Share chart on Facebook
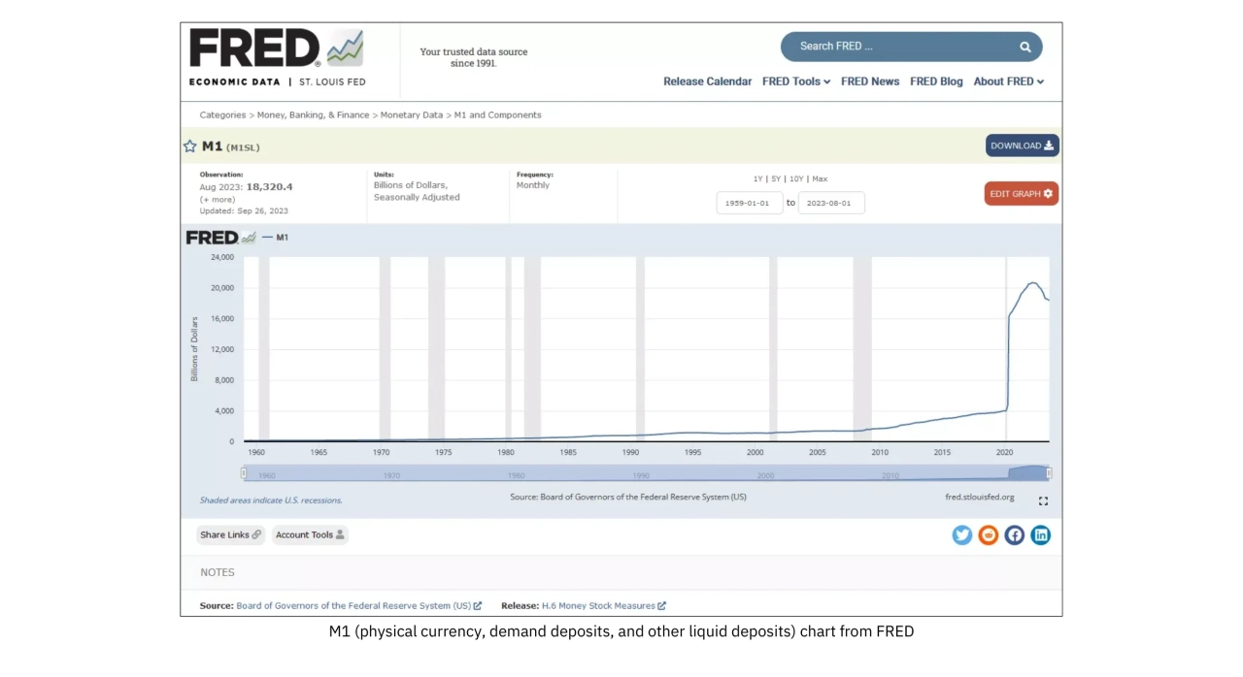The width and height of the screenshot is (1243, 677). pyautogui.click(x=1014, y=535)
